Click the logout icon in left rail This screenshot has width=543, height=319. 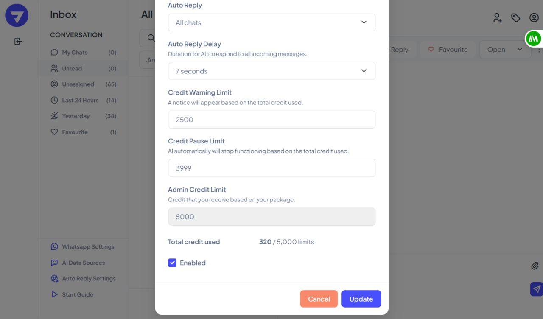point(18,41)
